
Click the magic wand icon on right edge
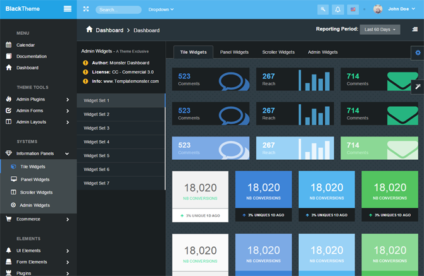(418, 87)
